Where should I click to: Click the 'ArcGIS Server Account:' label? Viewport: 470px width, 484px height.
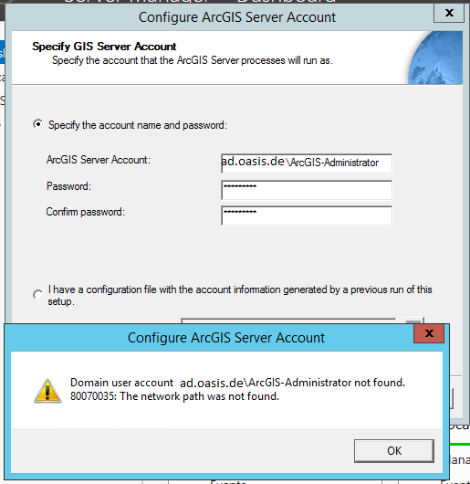point(98,160)
